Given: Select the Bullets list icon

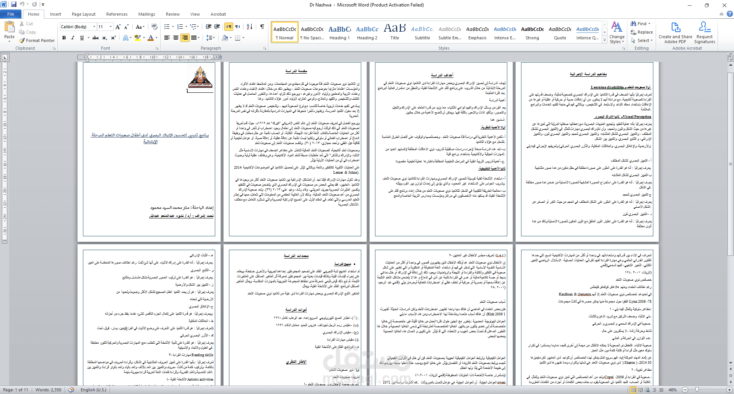Looking at the screenshot, I should [x=167, y=27].
